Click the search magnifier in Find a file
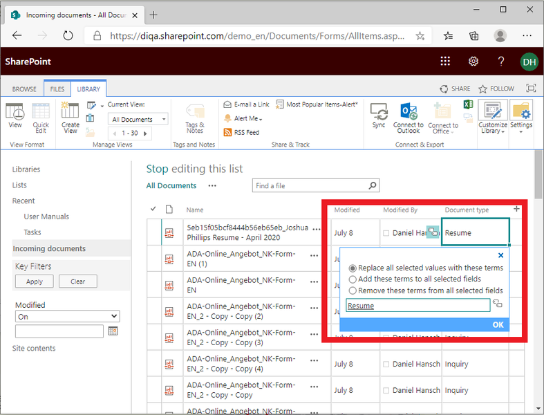The image size is (544, 415). [x=373, y=186]
